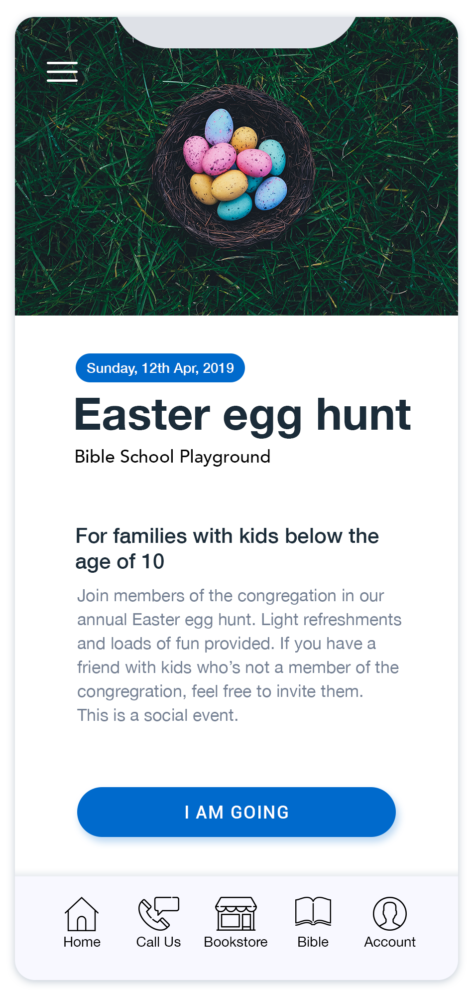Click the Easter egg hunt title

242,415
